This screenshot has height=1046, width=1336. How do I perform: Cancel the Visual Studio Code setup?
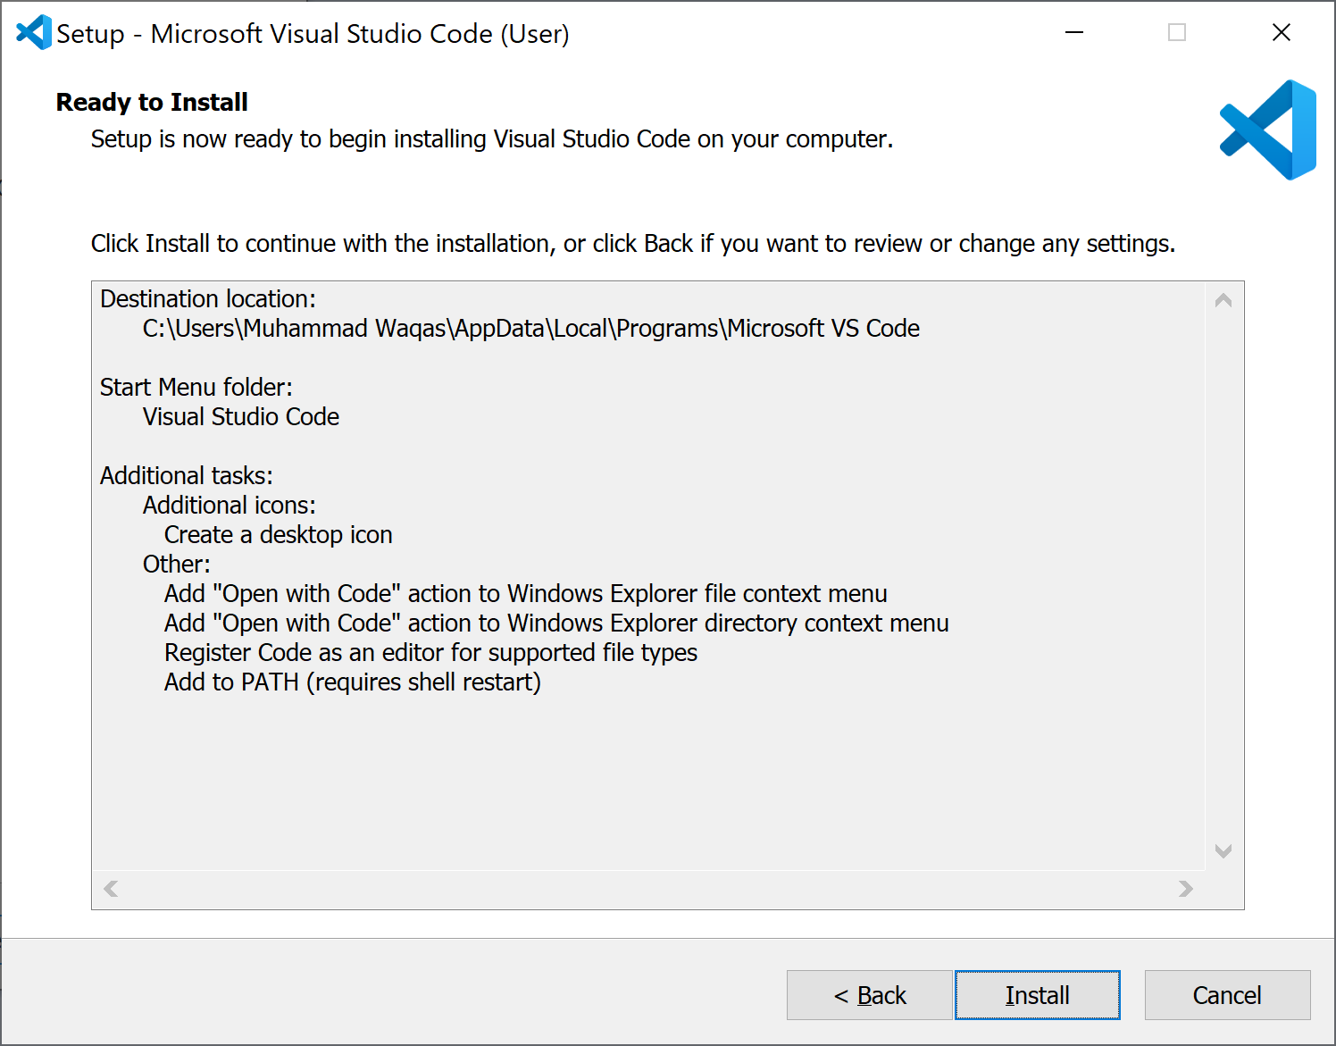click(x=1227, y=995)
